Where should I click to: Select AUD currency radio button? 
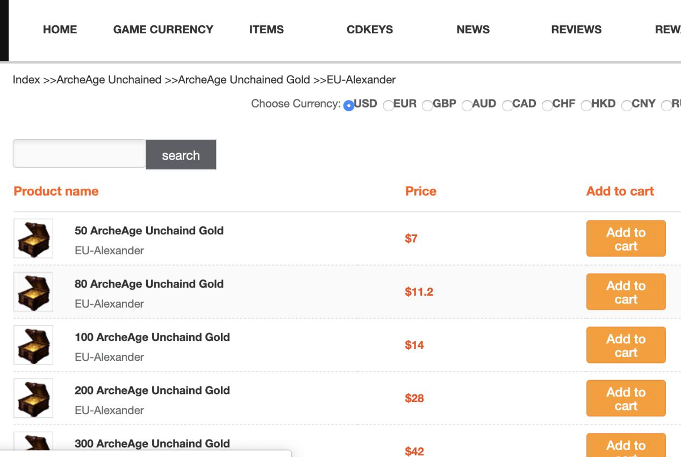[467, 105]
